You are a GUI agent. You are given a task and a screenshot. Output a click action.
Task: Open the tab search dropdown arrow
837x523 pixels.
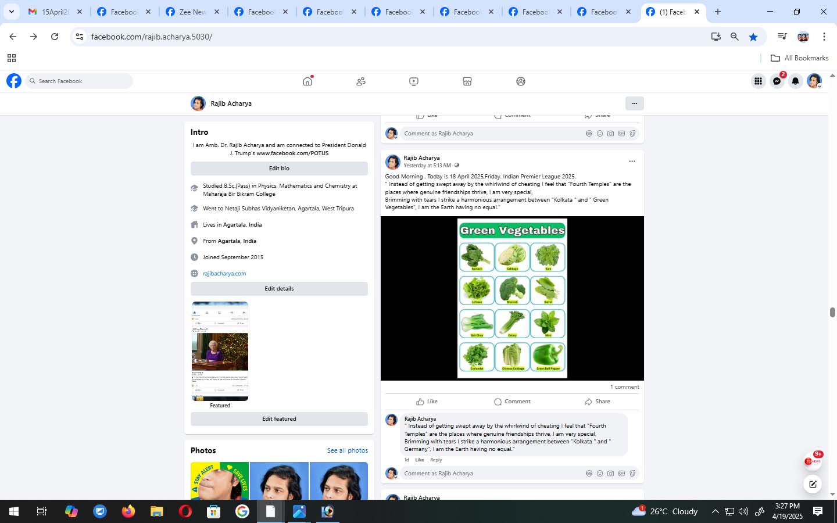point(11,12)
